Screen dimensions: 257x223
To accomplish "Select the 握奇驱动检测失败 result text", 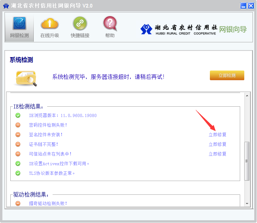I will coord(48,203).
